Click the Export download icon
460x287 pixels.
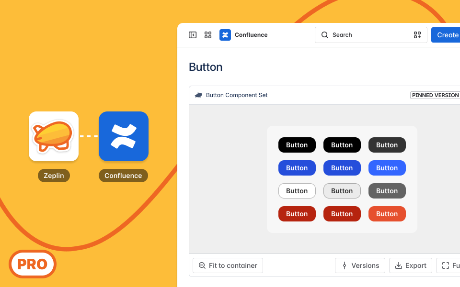point(398,265)
